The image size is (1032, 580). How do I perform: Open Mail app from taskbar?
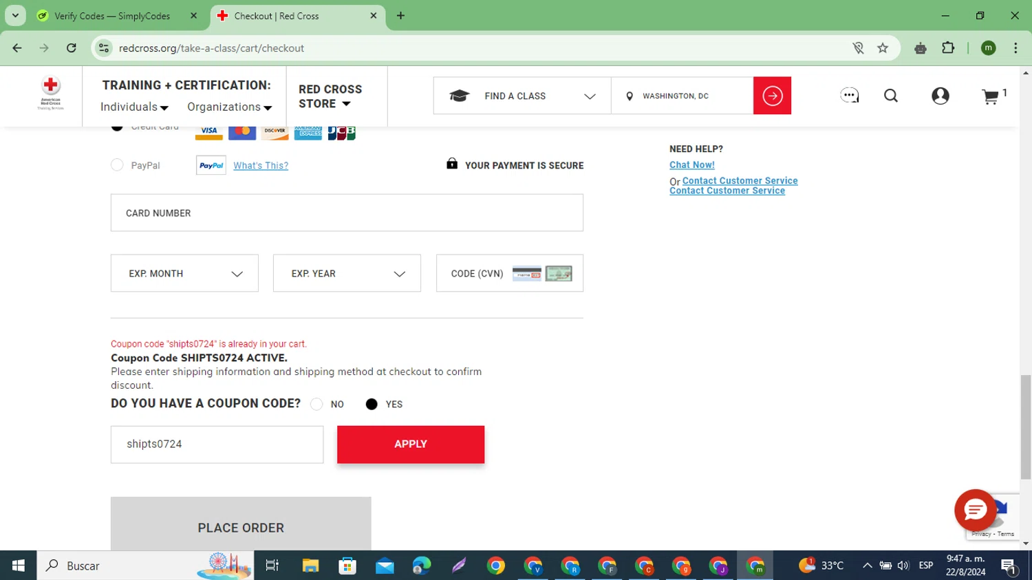click(385, 566)
